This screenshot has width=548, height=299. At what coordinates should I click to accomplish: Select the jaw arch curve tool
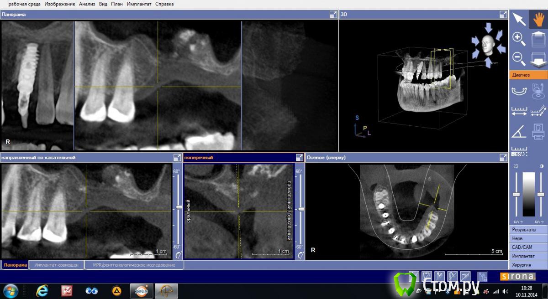click(x=519, y=91)
